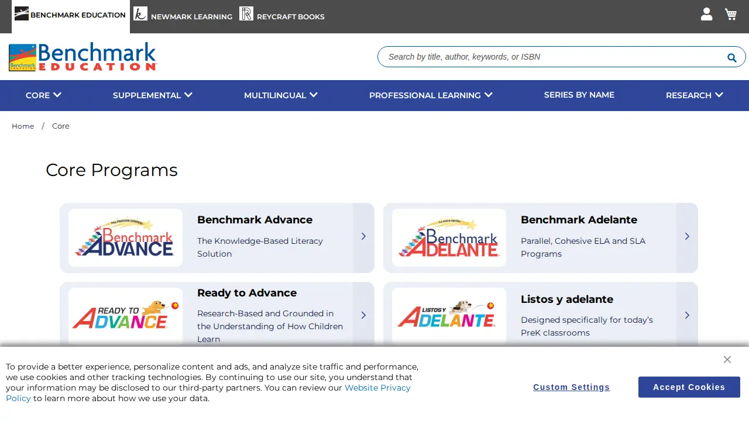This screenshot has height=421, width=749.
Task: Click "Parallel, Cohesive ELA and SLA Programs" text
Action: [583, 247]
